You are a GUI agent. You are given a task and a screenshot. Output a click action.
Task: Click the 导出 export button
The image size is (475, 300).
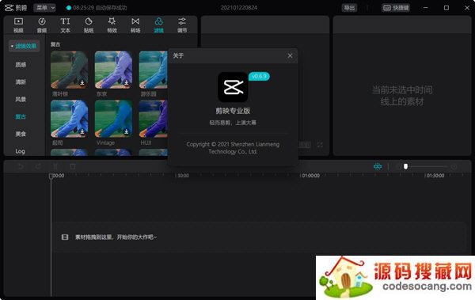click(349, 8)
